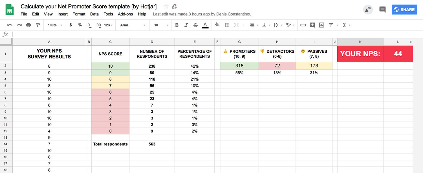Select the red NPS value cell showing 44
Image resolution: width=423 pixels, height=173 pixels.
pyautogui.click(x=398, y=54)
